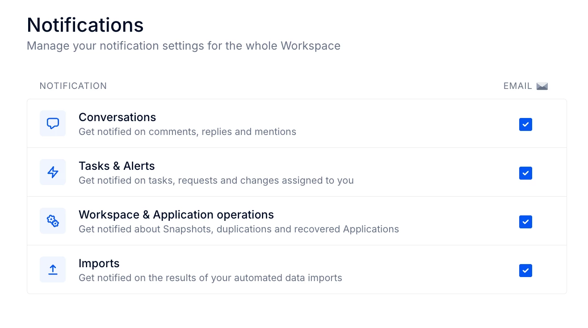The image size is (588, 328).
Task: Click the NOTIFICATION column header
Action: click(73, 86)
